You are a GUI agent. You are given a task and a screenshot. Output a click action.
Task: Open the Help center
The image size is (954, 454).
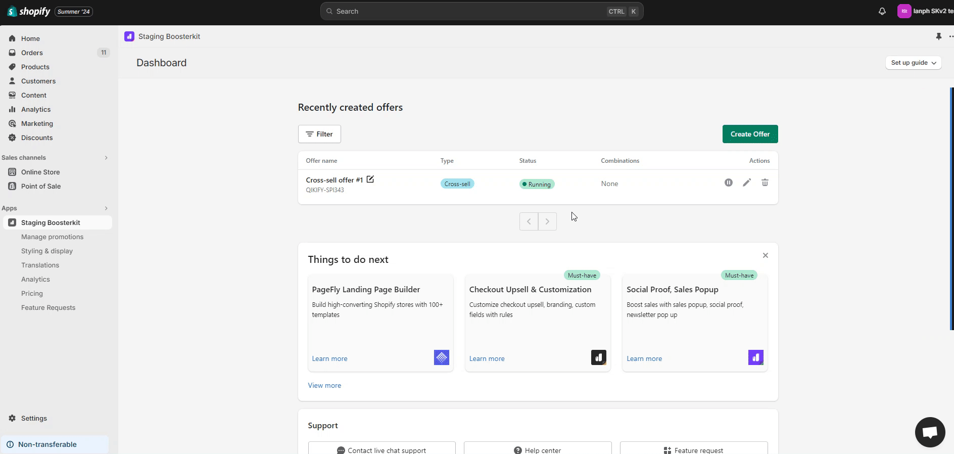coord(538,448)
